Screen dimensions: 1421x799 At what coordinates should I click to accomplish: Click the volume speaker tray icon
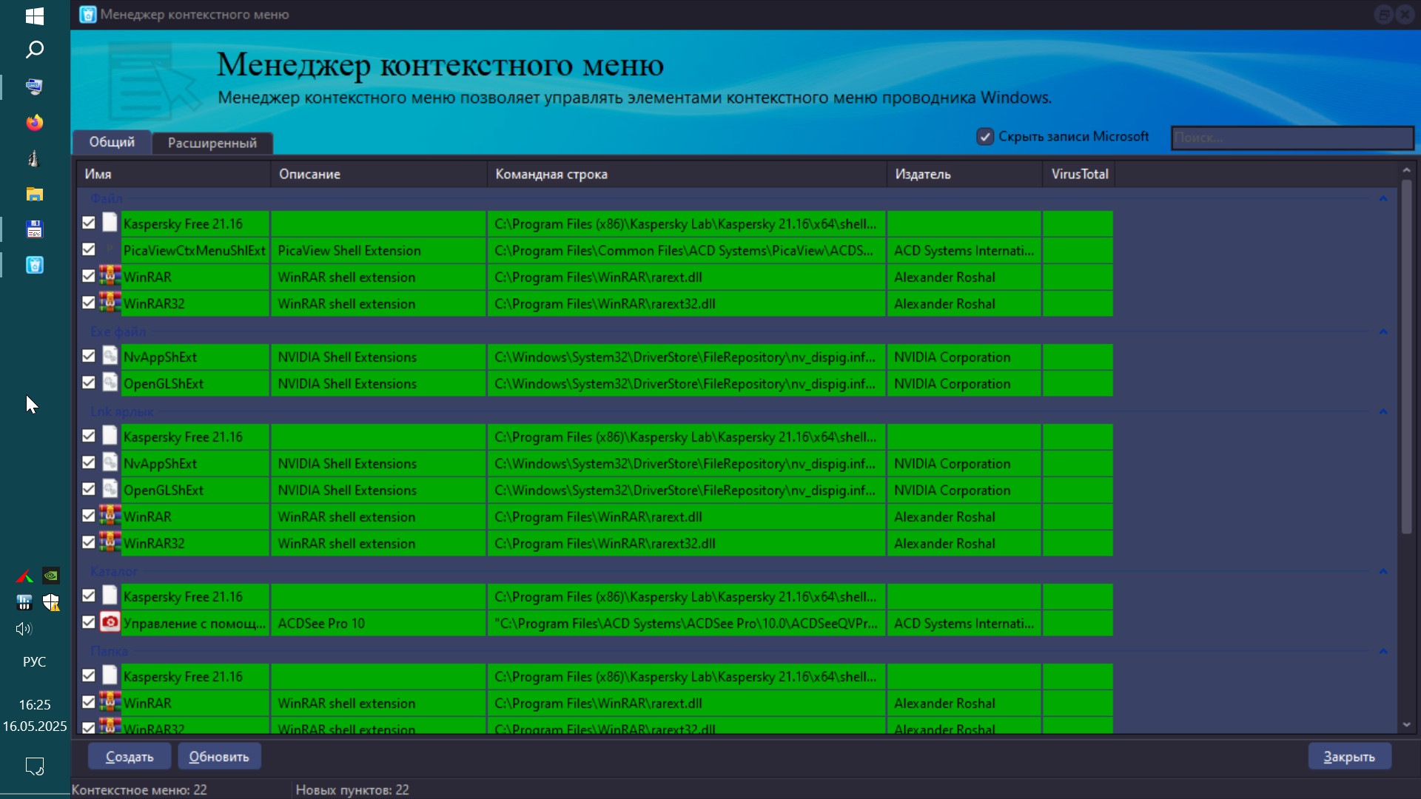24,629
